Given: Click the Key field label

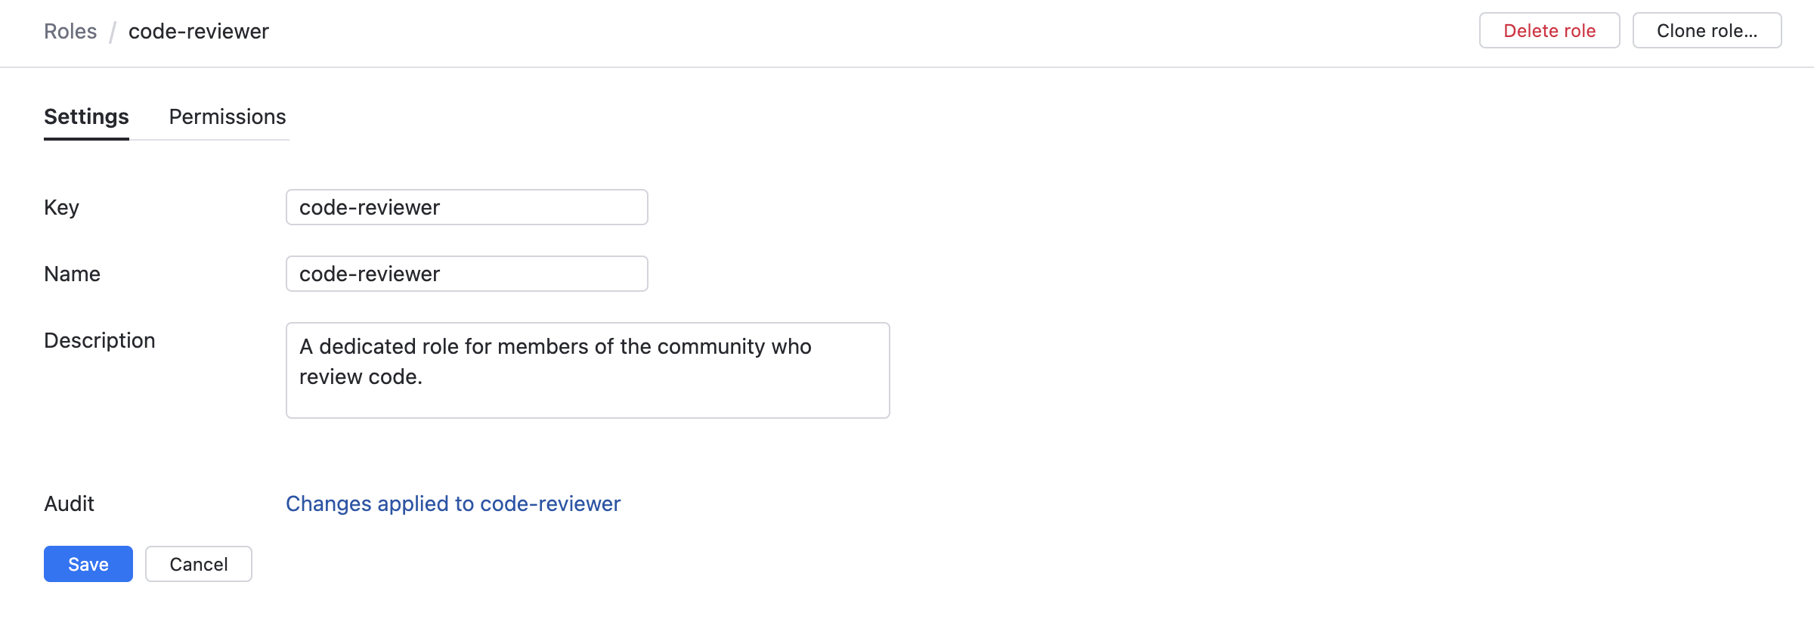Looking at the screenshot, I should [61, 207].
